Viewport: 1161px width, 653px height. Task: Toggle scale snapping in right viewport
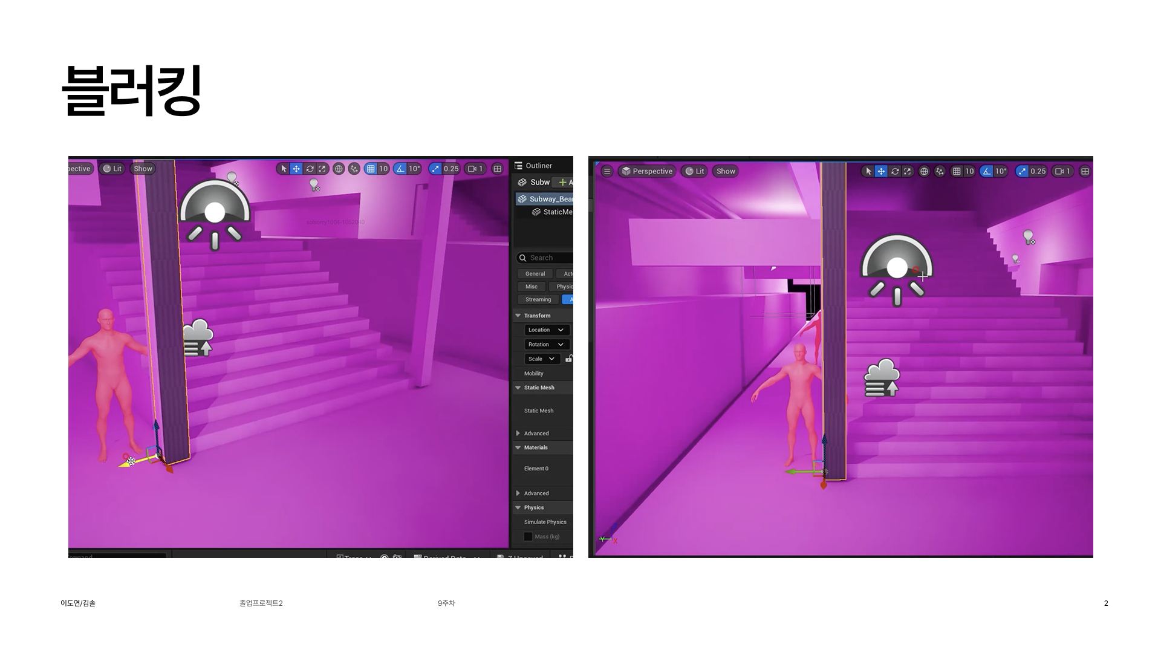coord(1023,171)
